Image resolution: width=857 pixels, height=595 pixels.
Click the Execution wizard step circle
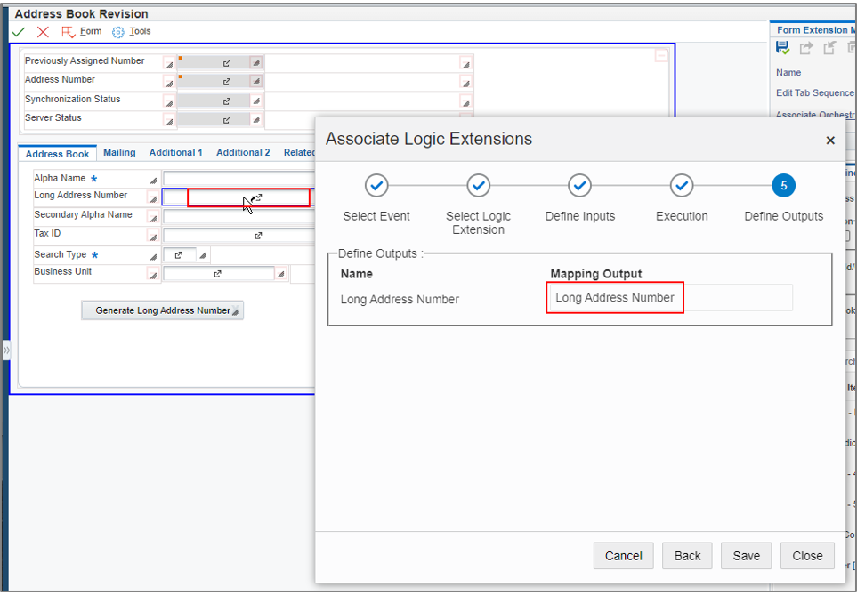coord(682,186)
